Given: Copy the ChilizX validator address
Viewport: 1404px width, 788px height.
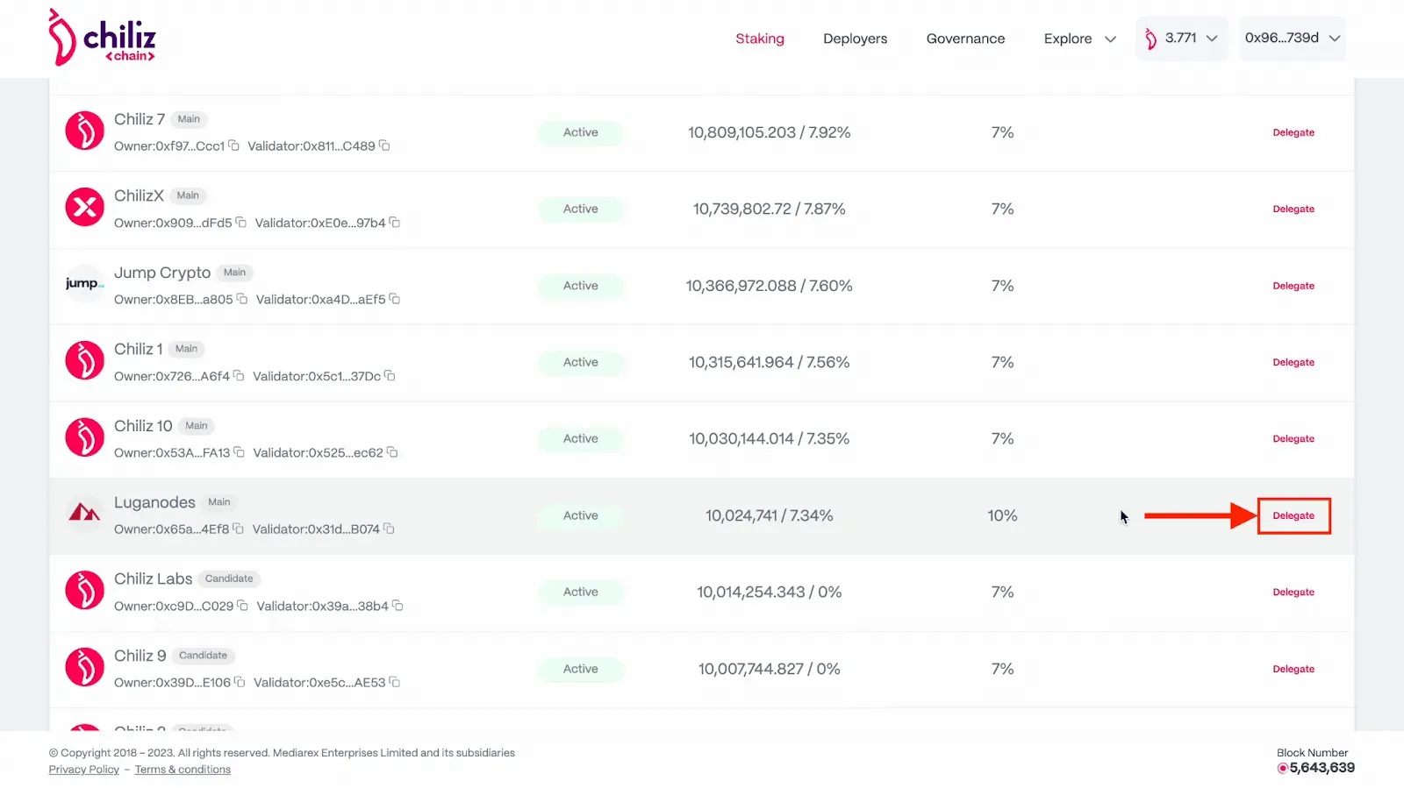Looking at the screenshot, I should click(x=395, y=223).
